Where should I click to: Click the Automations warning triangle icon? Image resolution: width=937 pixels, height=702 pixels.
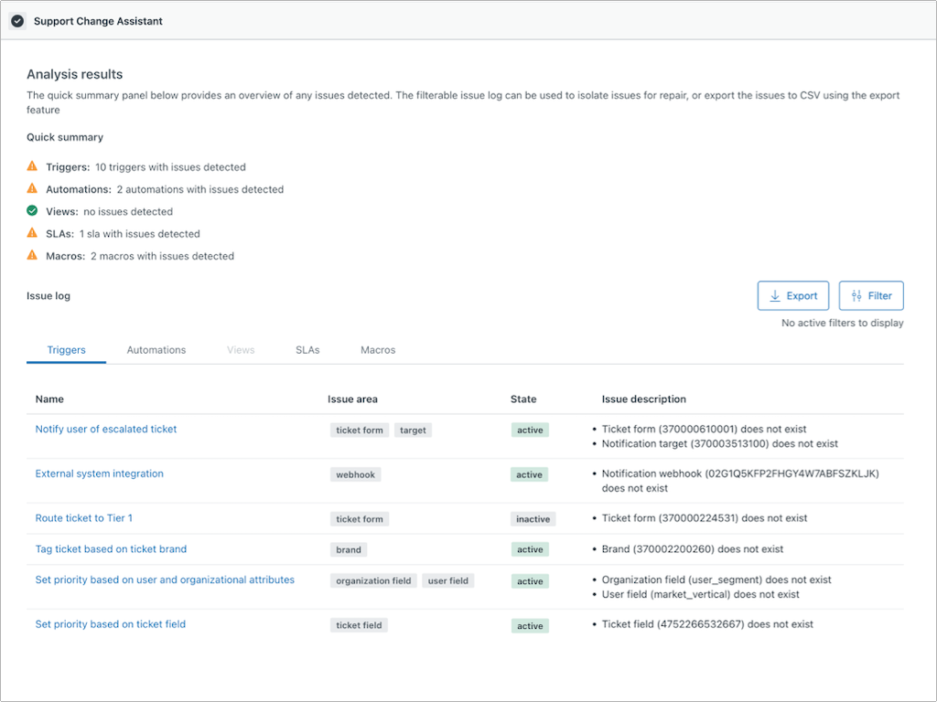(32, 189)
